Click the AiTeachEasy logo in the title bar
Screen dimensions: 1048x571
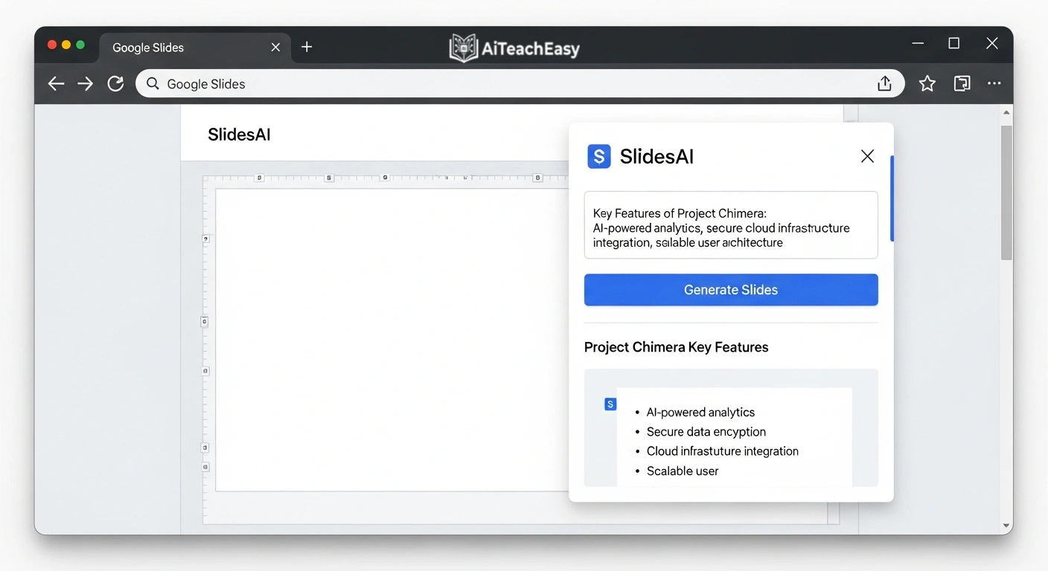point(514,48)
